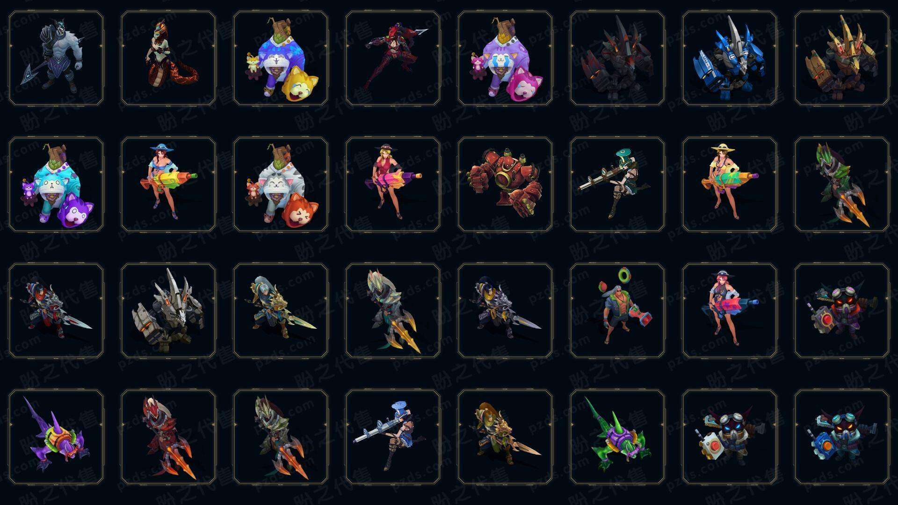This screenshot has width=898, height=505.
Task: Select the gray armored spear warrior skin
Action: click(x=56, y=58)
